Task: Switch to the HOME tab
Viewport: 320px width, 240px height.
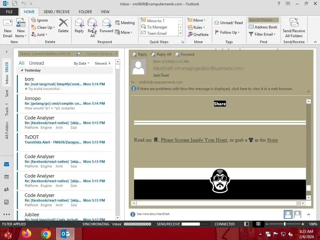Action: point(29,12)
